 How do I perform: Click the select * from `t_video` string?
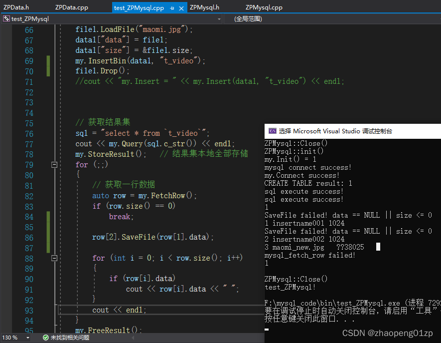153,133
